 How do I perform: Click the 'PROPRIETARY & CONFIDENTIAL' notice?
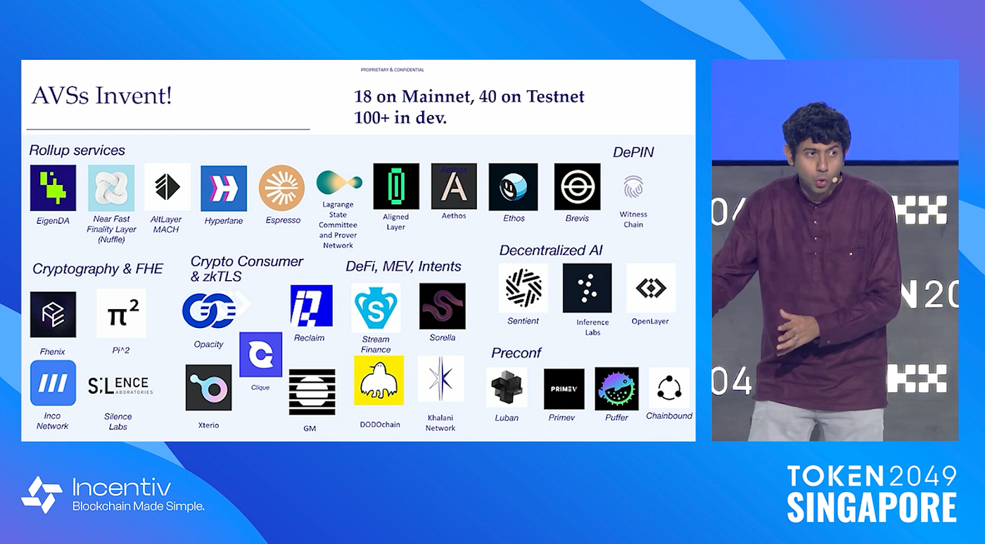tap(393, 70)
